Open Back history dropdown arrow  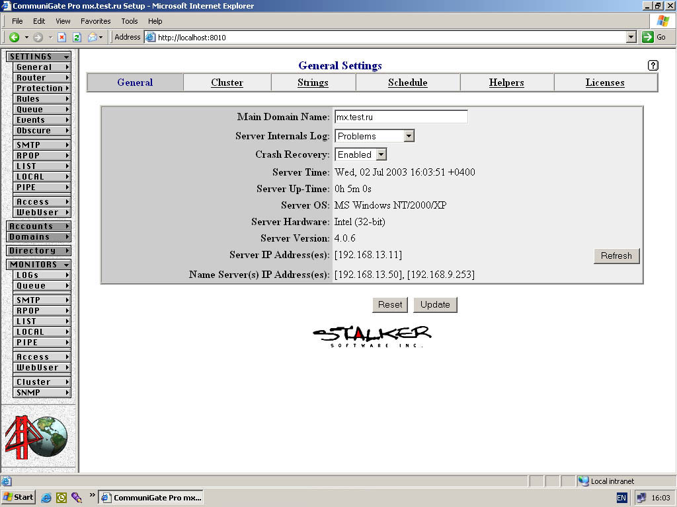click(26, 38)
